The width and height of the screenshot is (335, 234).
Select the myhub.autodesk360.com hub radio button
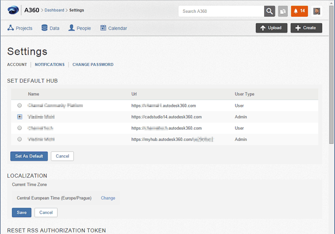(x=19, y=139)
